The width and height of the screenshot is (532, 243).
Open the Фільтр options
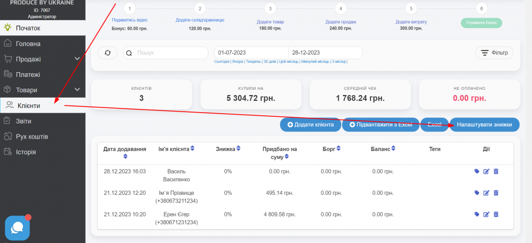point(494,53)
